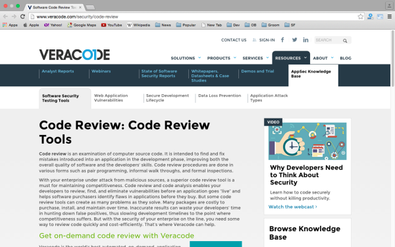Open the Analyst Reports submenu item
This screenshot has height=247, width=395.
[x=58, y=71]
